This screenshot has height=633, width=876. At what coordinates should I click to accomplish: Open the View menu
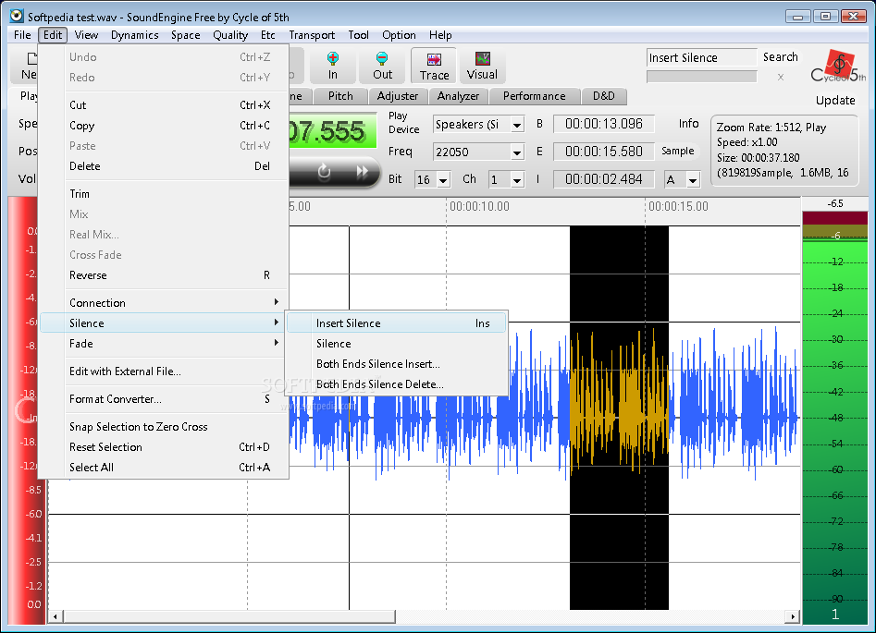87,35
